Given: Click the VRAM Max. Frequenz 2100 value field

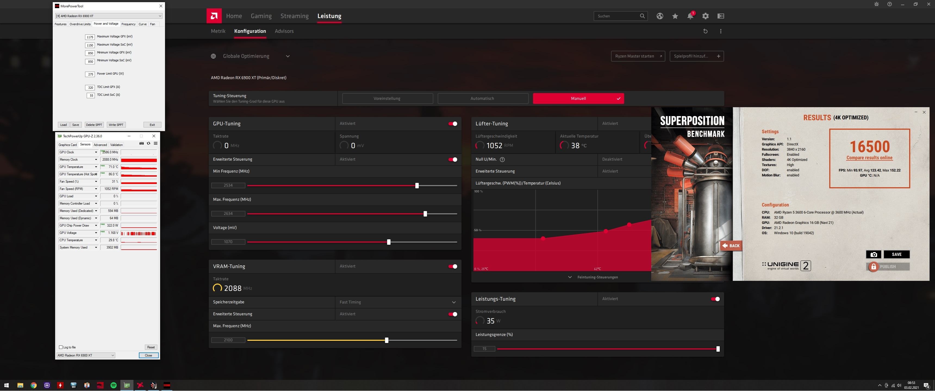Looking at the screenshot, I should 228,340.
